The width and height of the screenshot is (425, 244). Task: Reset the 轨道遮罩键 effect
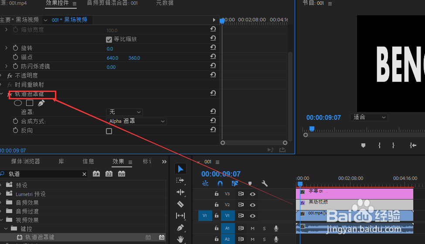[213, 93]
